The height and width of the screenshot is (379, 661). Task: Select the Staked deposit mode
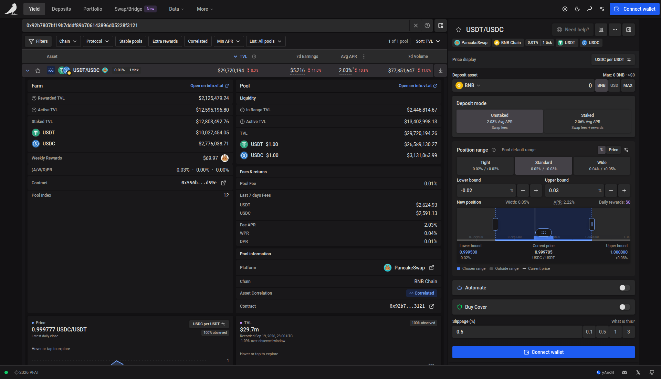coord(587,121)
